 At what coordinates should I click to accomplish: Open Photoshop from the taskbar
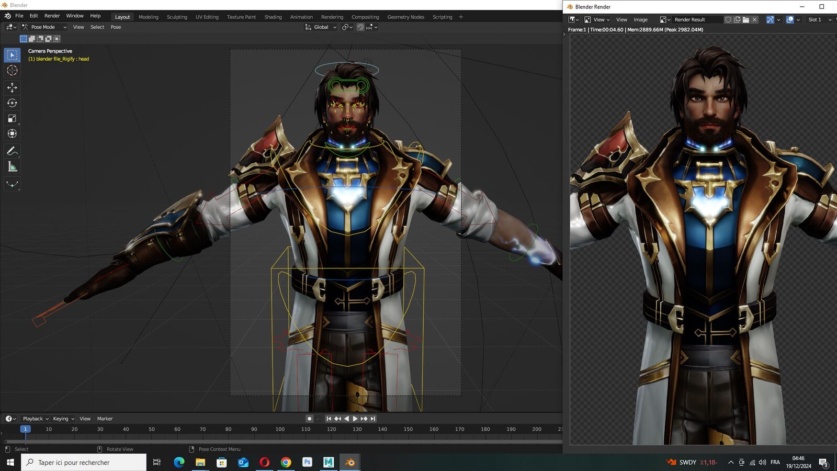(x=307, y=462)
